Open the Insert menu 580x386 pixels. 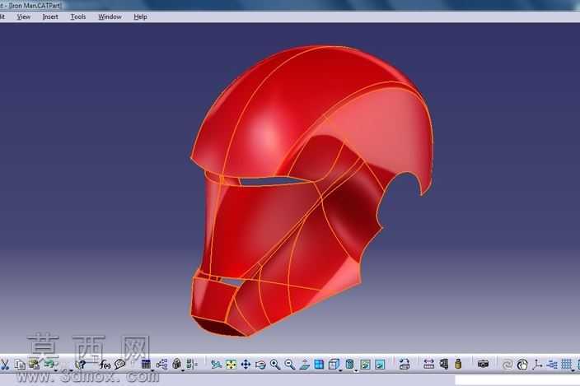click(50, 17)
